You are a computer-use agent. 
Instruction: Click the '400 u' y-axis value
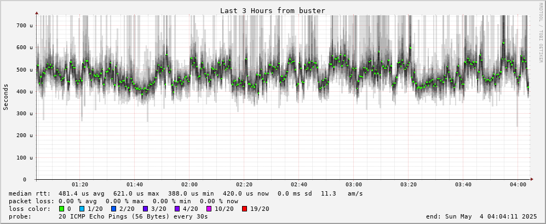point(25,91)
